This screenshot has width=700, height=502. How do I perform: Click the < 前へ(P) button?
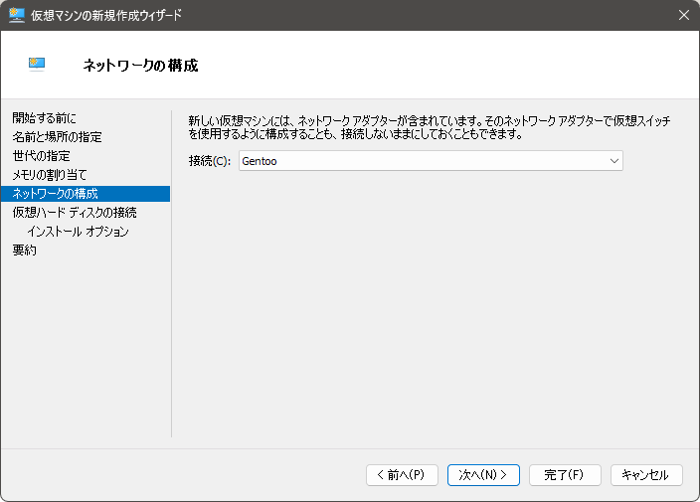[x=402, y=475]
